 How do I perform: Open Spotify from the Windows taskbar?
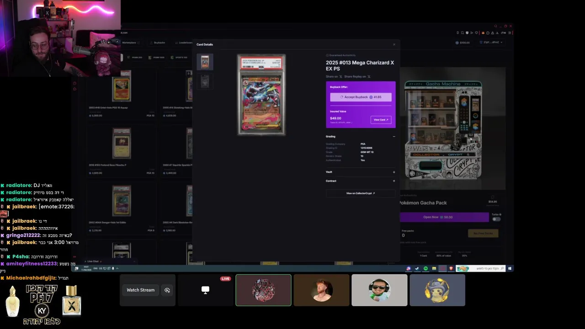click(425, 269)
